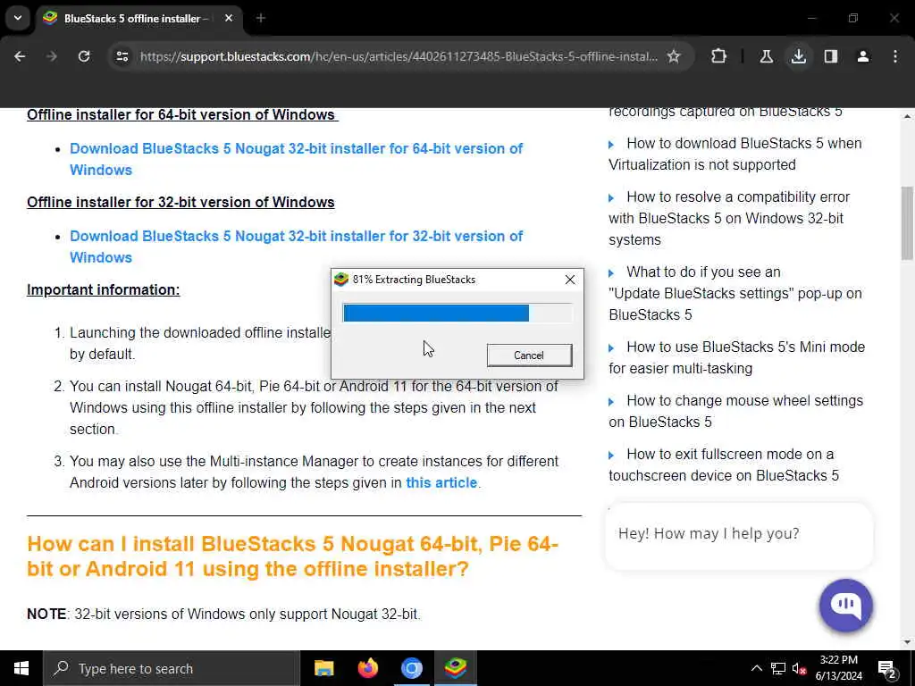
Task: Open the Nougat 32-bit installer for 32-bit Windows link
Action: coord(296,247)
